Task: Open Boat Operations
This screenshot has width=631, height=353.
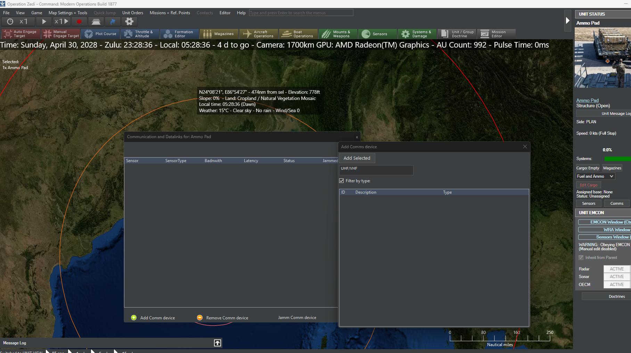Action: pos(298,34)
